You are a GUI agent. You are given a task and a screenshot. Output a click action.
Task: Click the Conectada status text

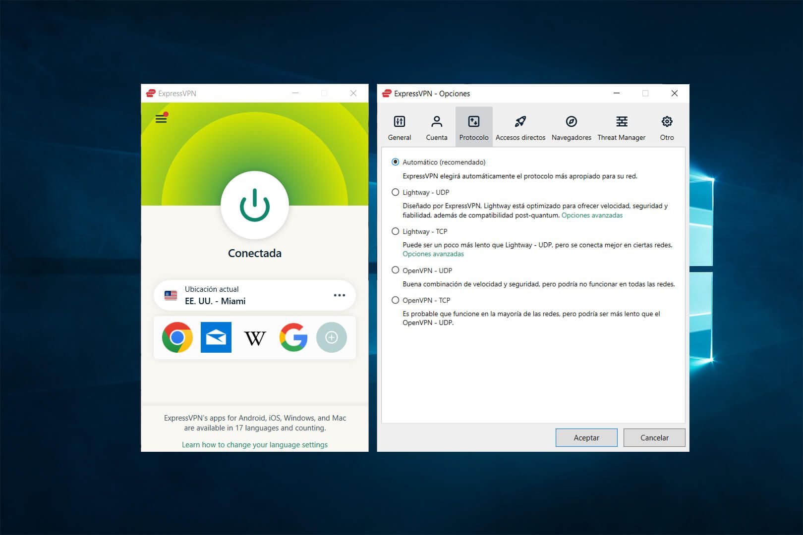pos(255,253)
